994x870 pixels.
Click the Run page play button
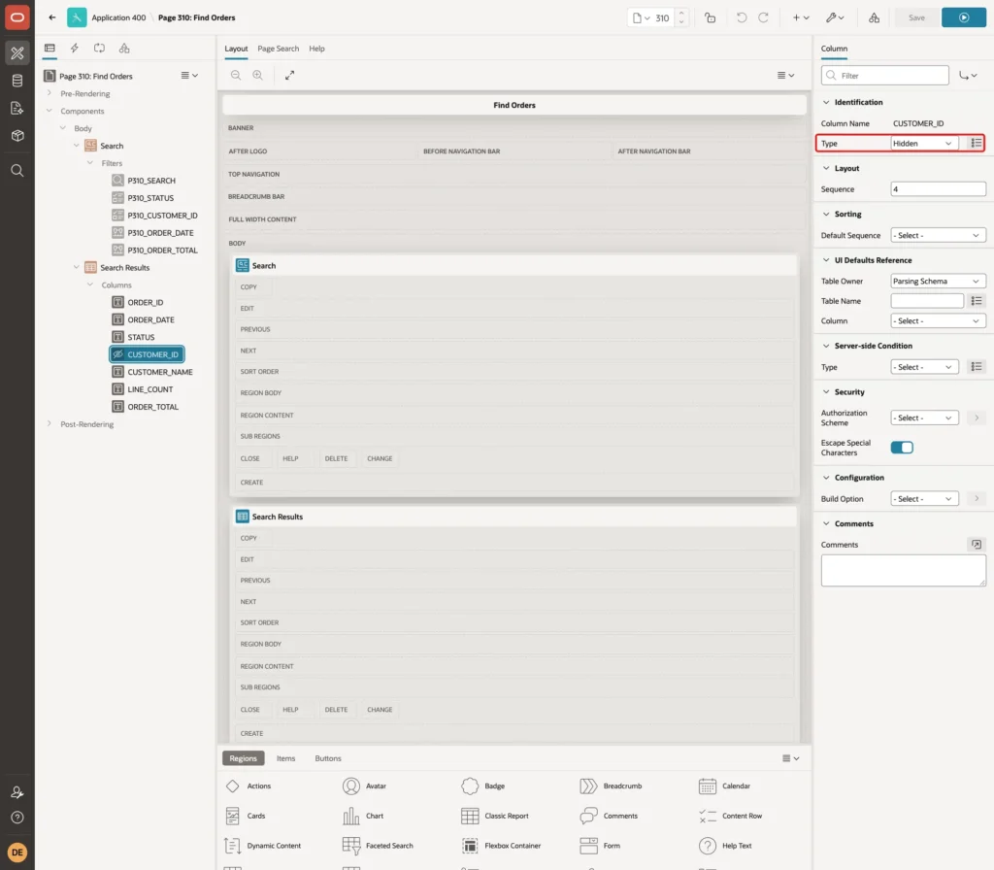point(964,17)
